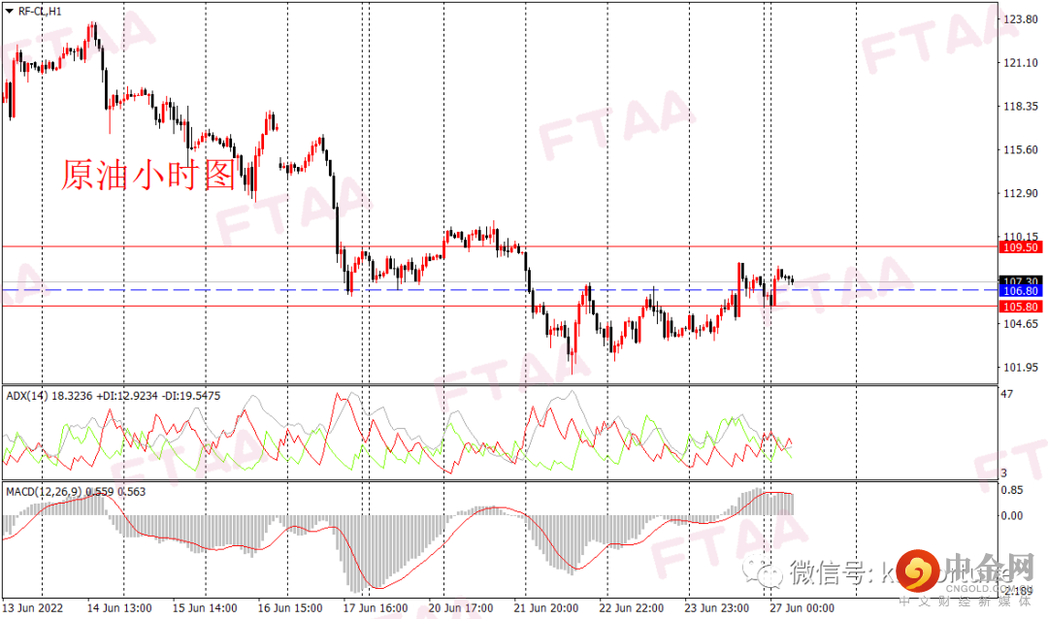Click the 20 Jun 17:00 time label
Viewport: 1048px width, 619px height.
(461, 608)
